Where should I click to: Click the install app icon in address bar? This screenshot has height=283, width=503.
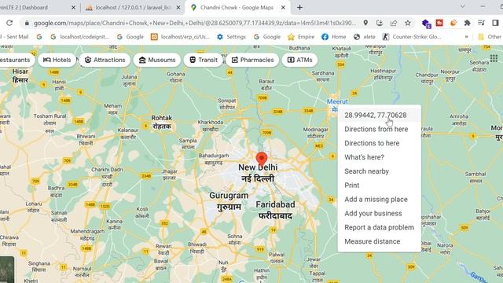click(380, 23)
